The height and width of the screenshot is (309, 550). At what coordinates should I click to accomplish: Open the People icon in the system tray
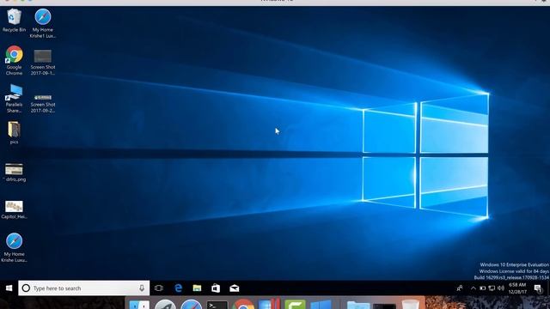(x=459, y=288)
